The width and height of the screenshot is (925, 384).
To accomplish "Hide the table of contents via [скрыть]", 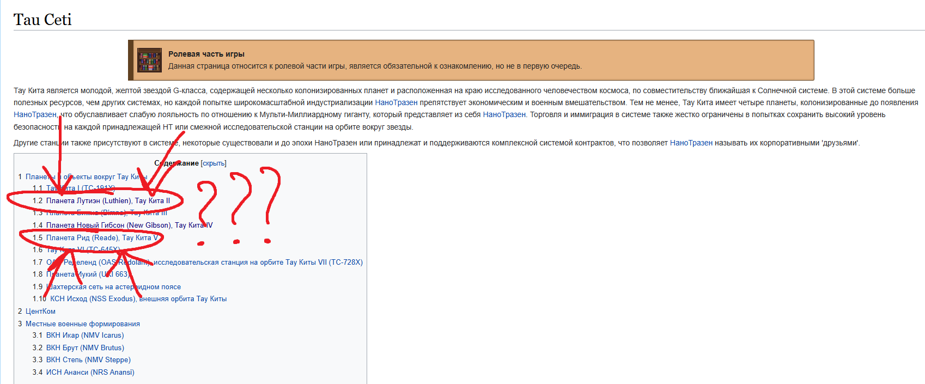I will (x=213, y=163).
